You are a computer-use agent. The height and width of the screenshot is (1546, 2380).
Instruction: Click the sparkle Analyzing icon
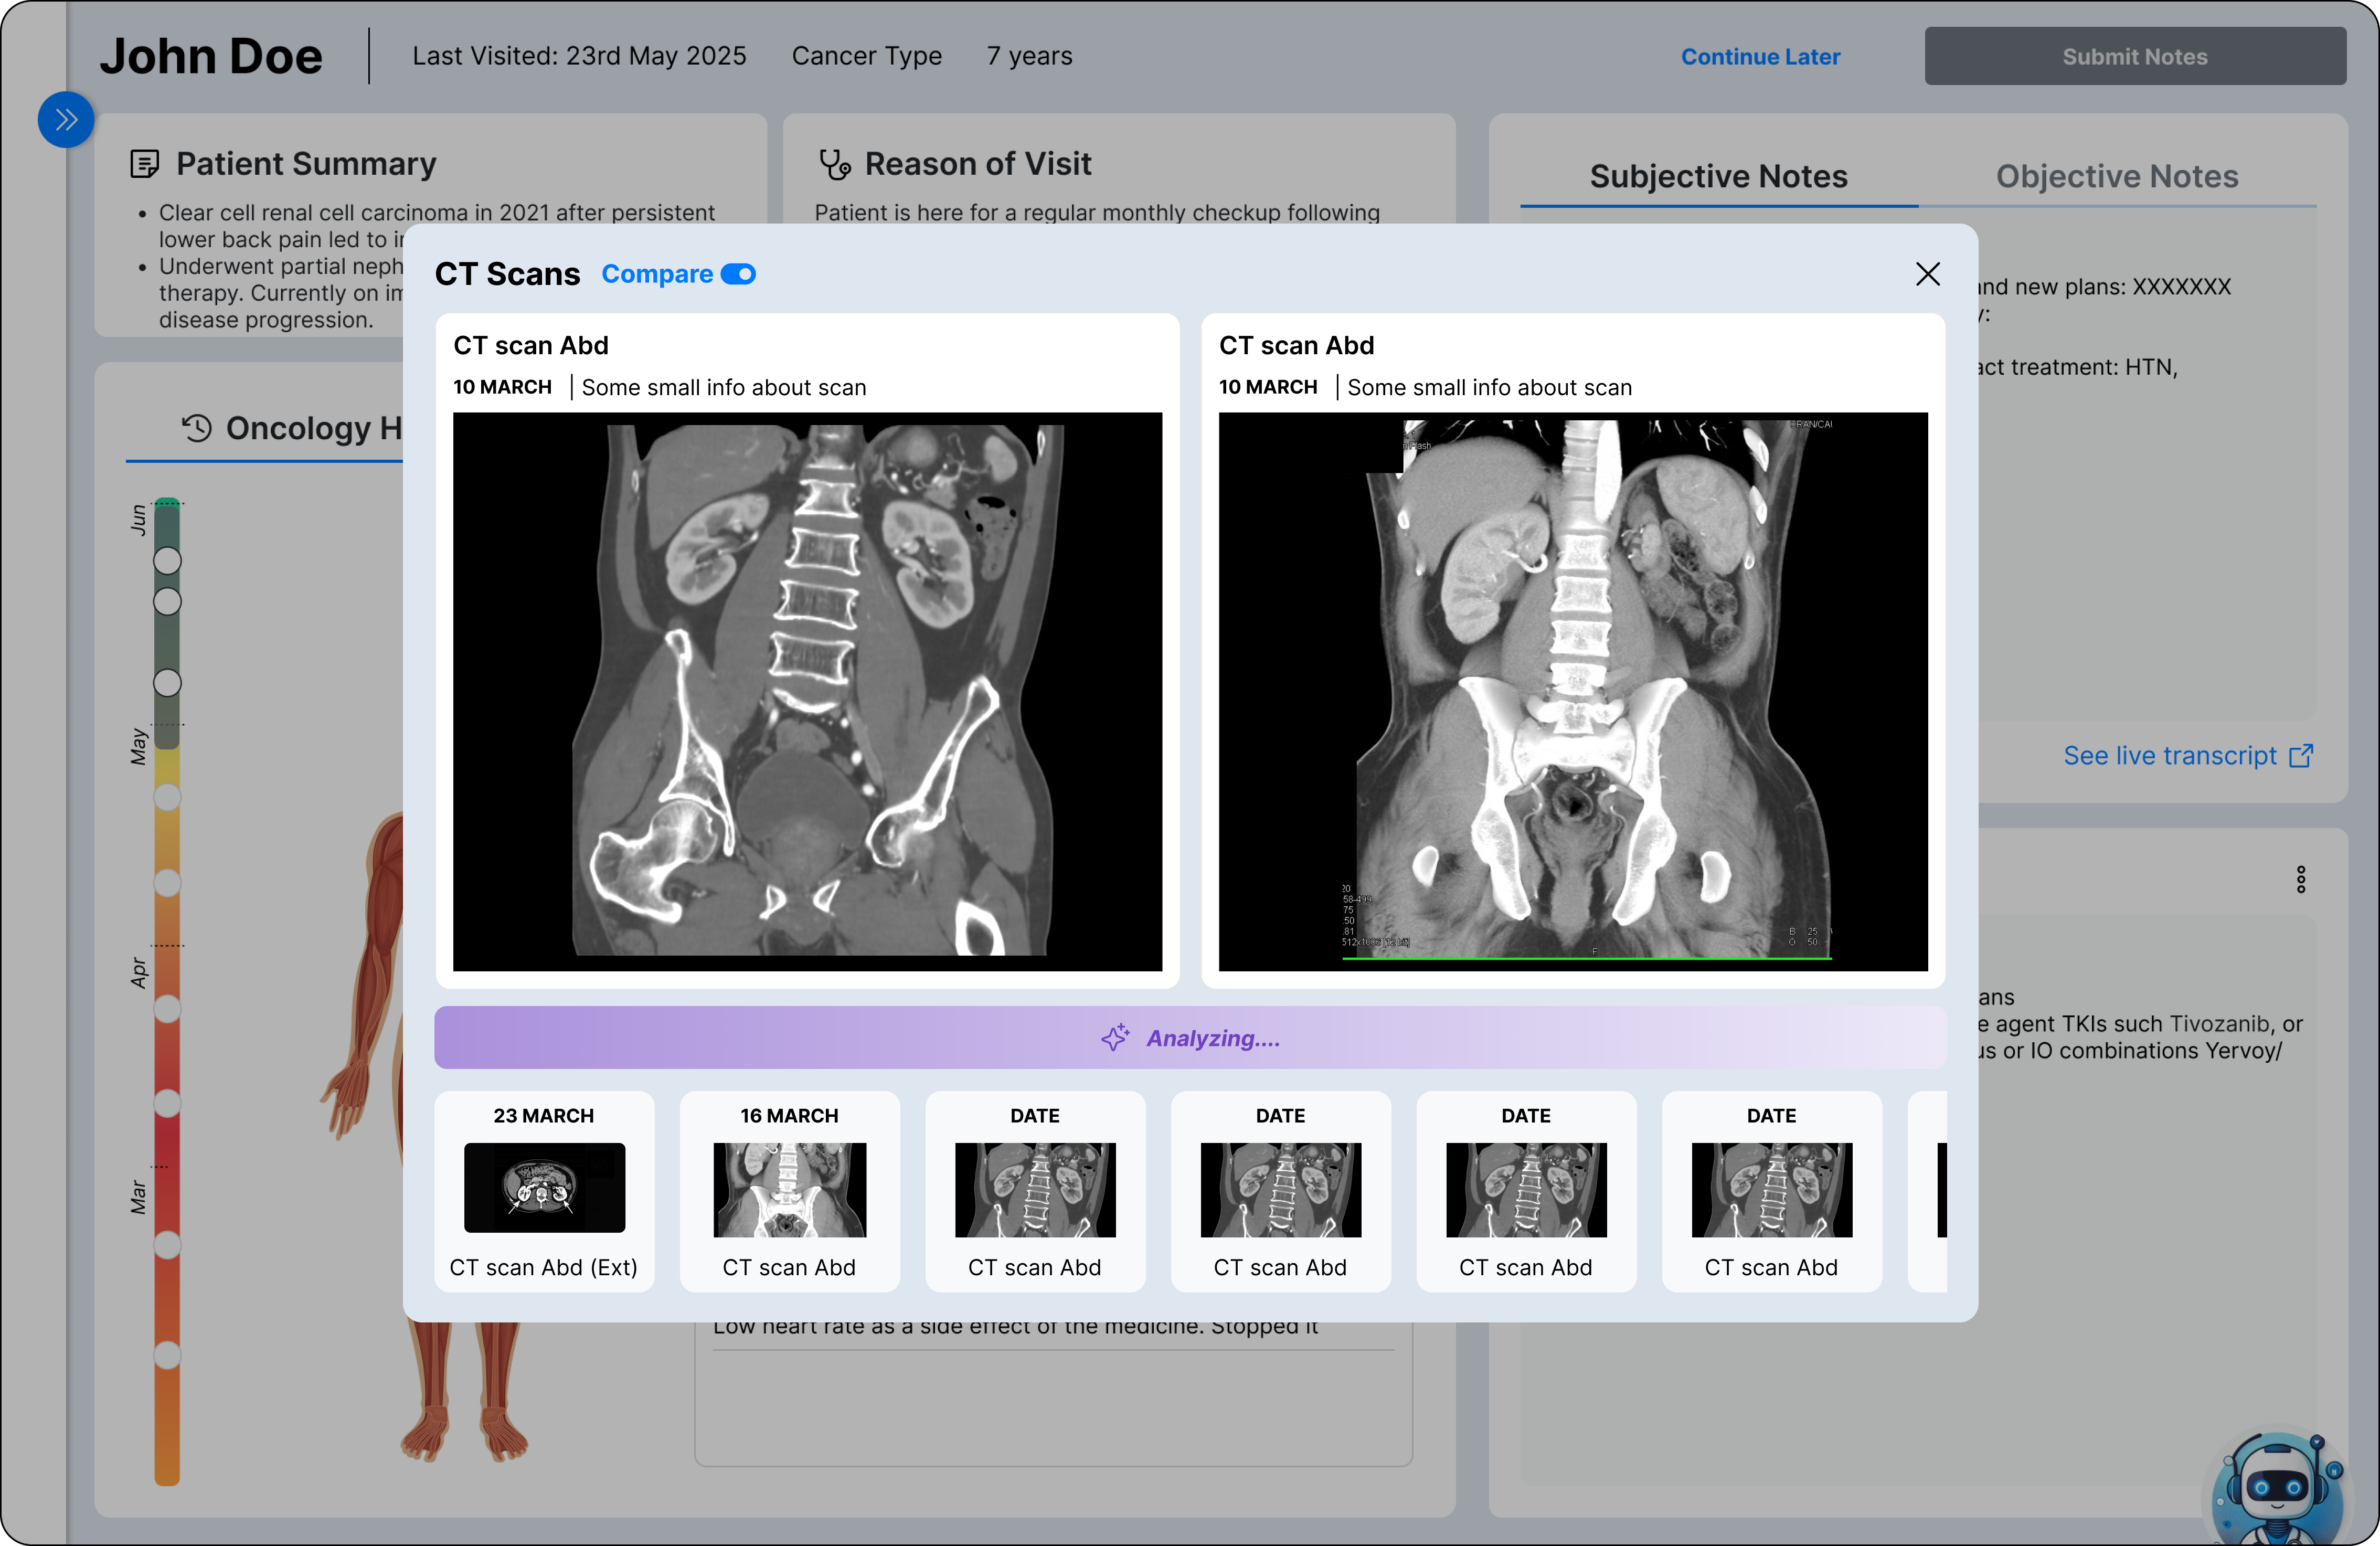pos(1115,1038)
